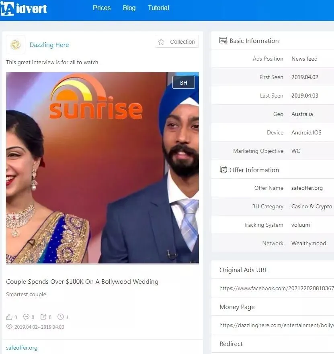Select the ad headline about Bollywood Wedding

point(82,281)
